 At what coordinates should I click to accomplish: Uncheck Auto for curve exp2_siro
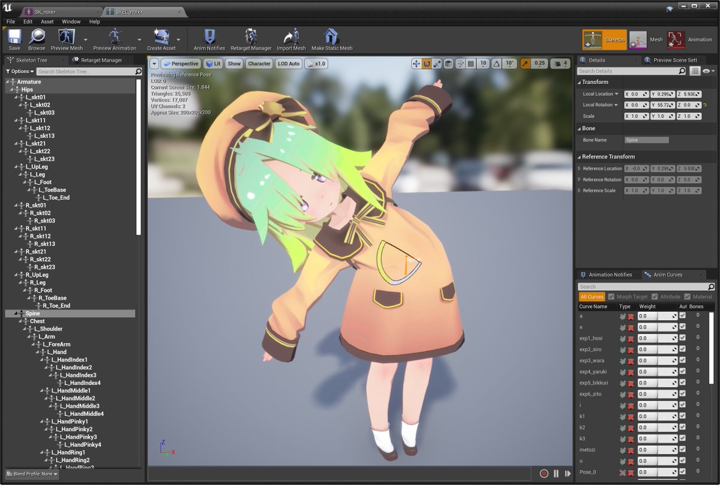click(682, 349)
